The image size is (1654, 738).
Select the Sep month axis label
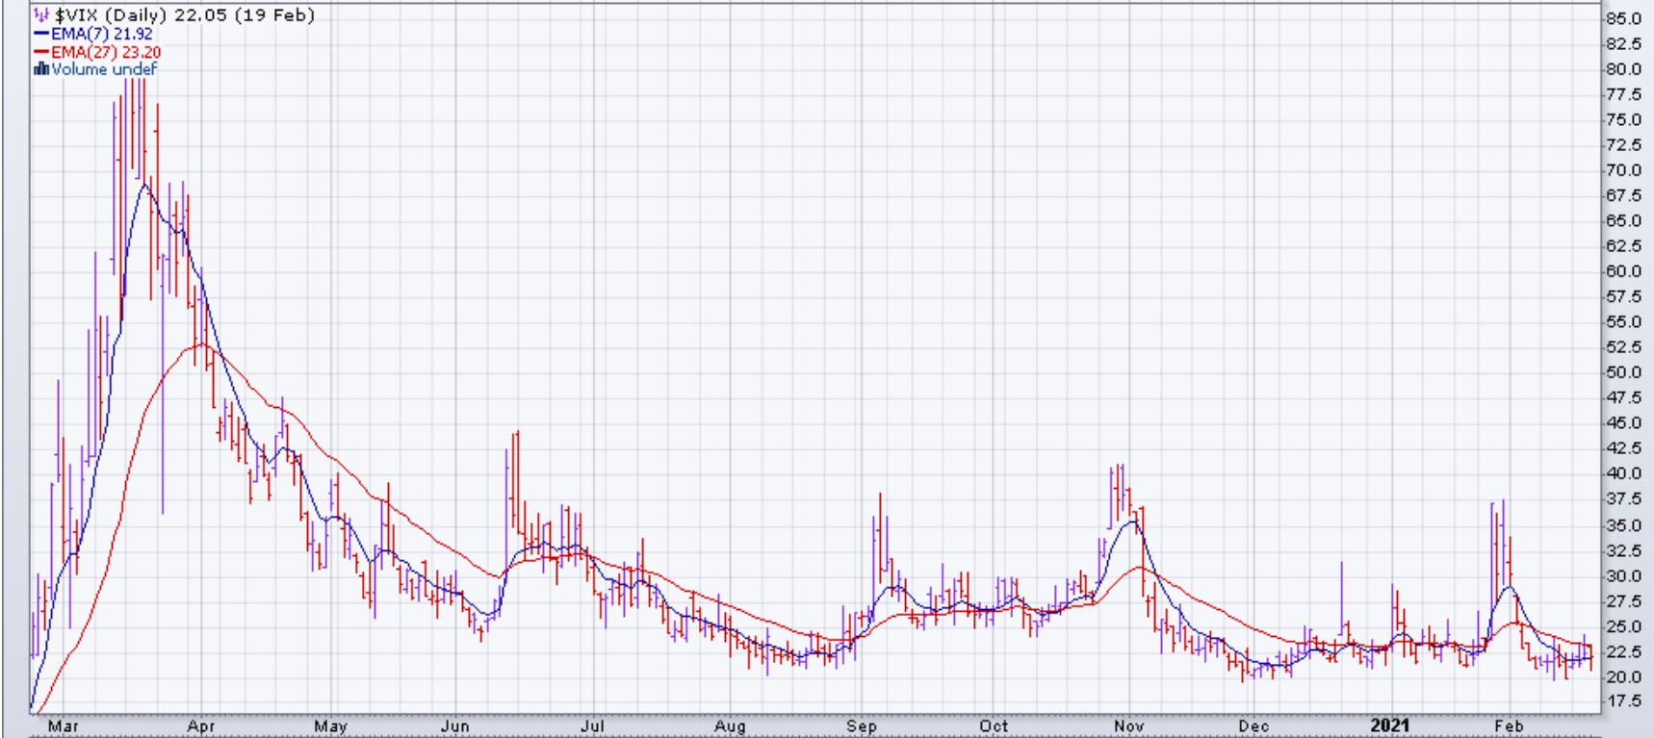pos(861,726)
